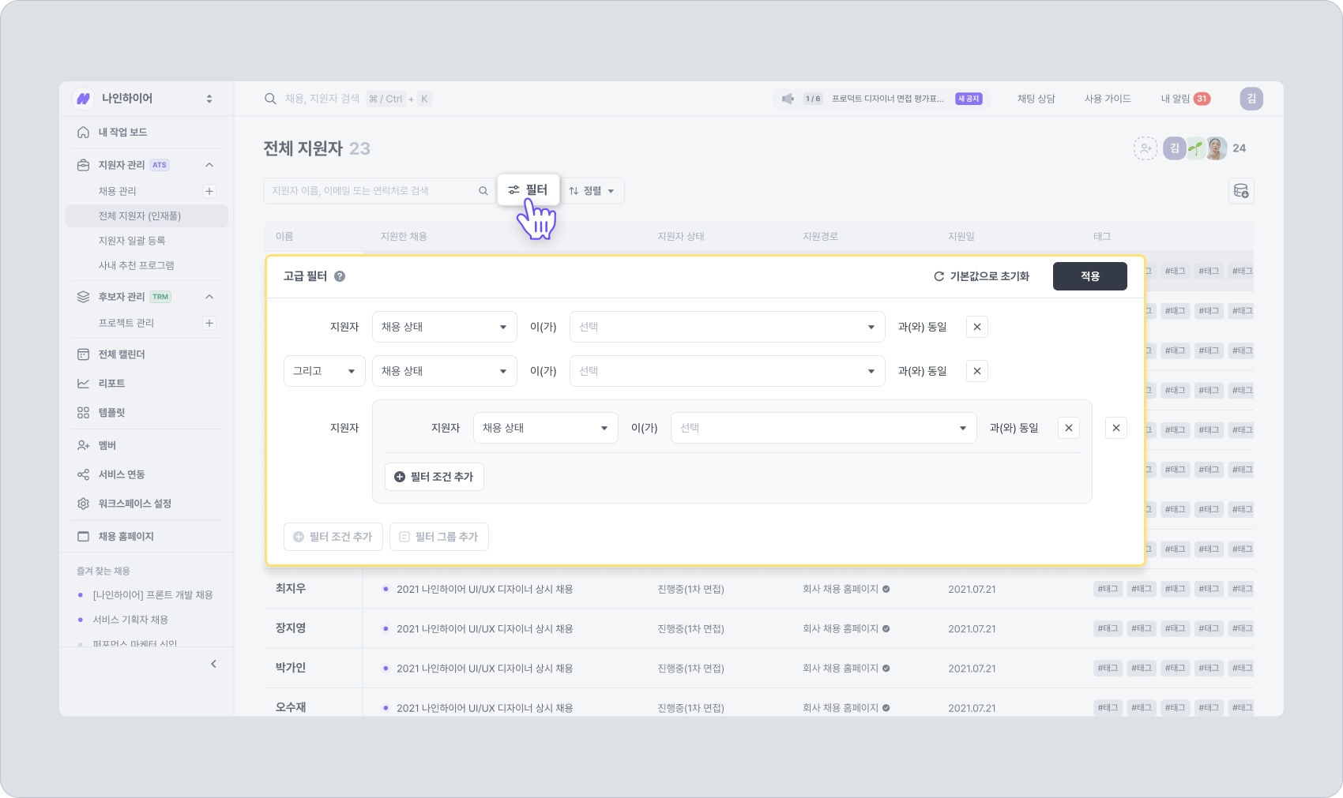Delete the entire filter group

(x=1116, y=428)
